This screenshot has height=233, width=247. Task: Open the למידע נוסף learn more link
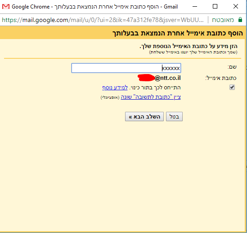[115, 88]
